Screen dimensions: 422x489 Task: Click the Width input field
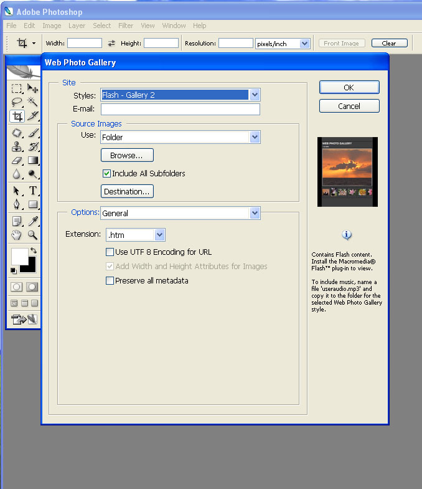[x=85, y=43]
